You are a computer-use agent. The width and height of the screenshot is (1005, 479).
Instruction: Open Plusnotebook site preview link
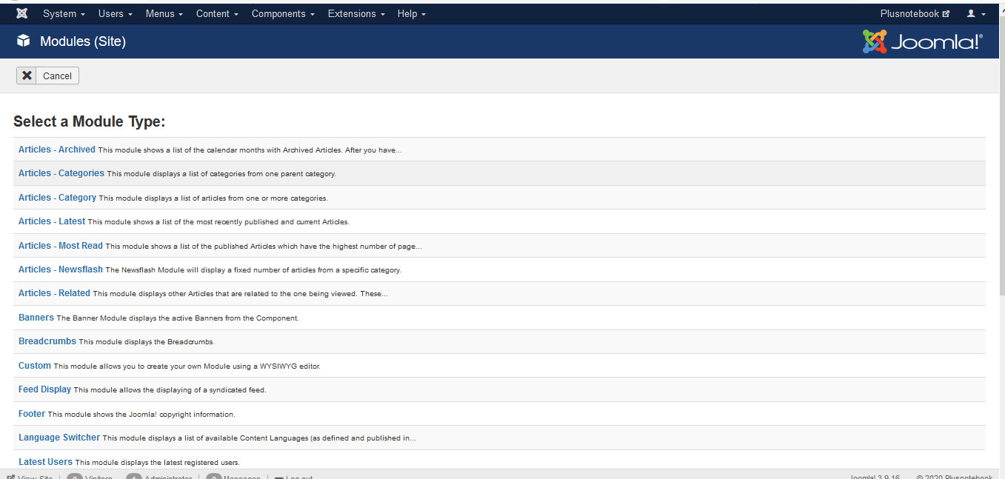[x=914, y=13]
